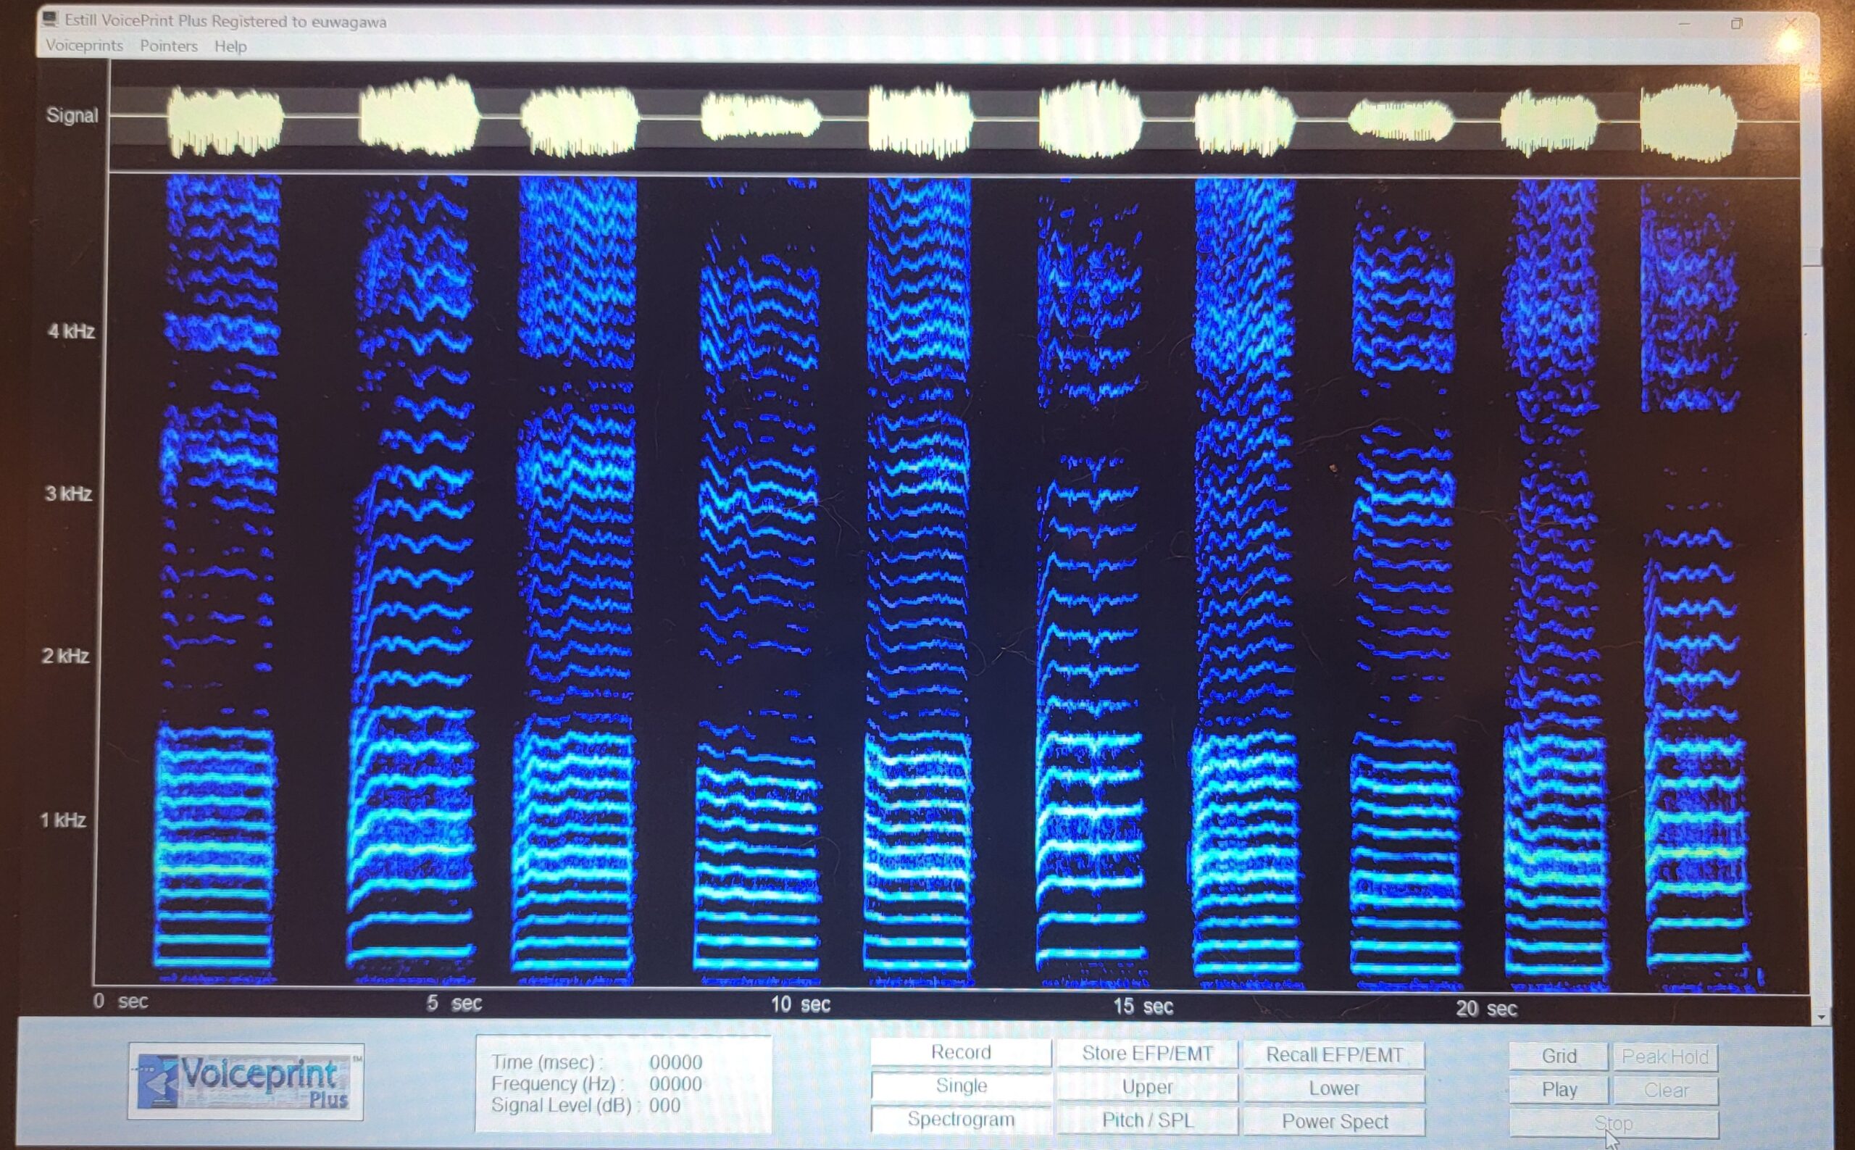This screenshot has height=1150, width=1855.
Task: Open the Help menu
Action: tap(230, 46)
